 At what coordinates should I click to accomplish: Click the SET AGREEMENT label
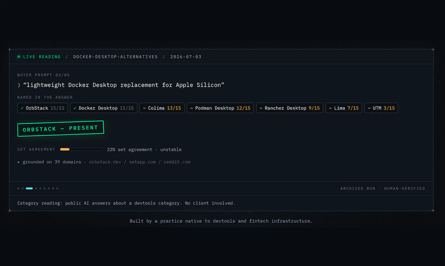[36, 150]
